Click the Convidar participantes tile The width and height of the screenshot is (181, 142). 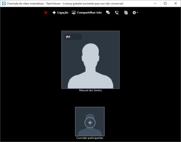tap(90, 121)
